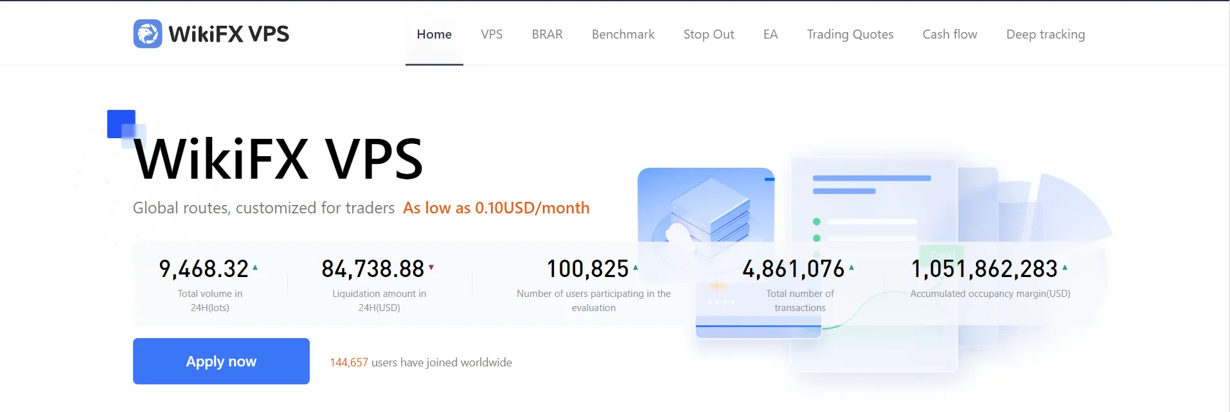The height and width of the screenshot is (412, 1230).
Task: Open the BRAR navigation item
Action: point(548,34)
